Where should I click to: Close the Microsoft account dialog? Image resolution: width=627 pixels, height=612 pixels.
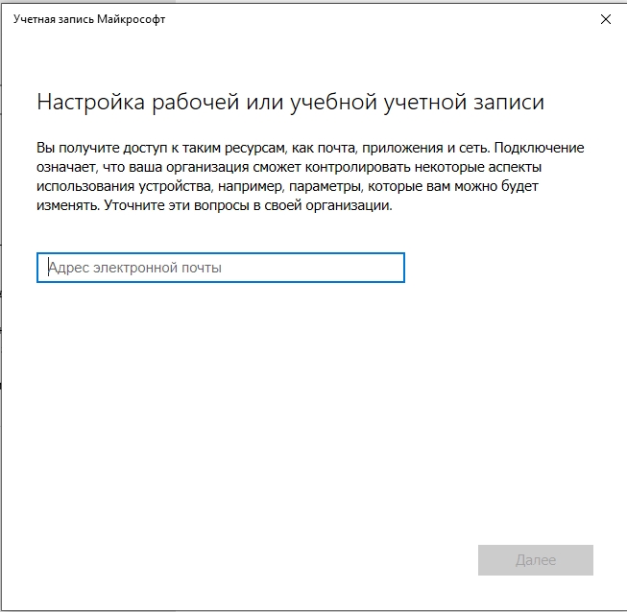pos(606,19)
